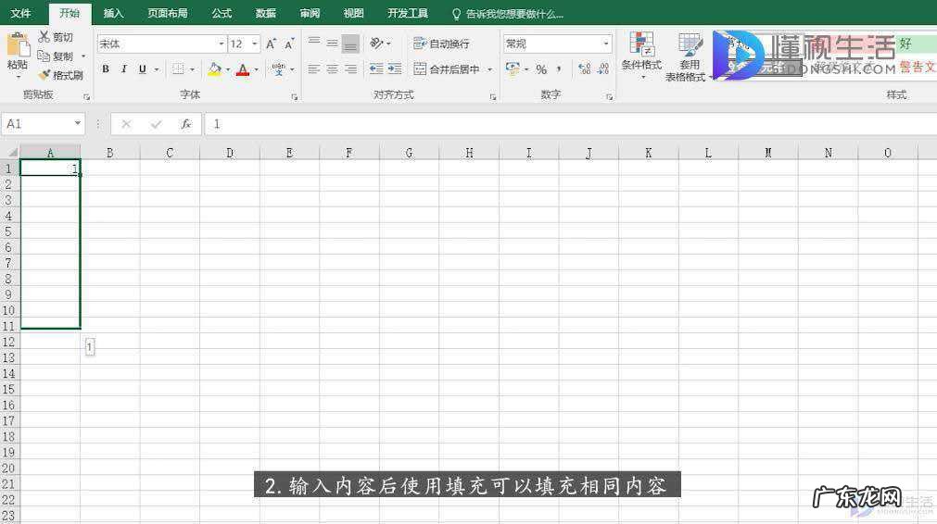Click the text orientation icon
This screenshot has height=524, width=937.
pos(376,43)
